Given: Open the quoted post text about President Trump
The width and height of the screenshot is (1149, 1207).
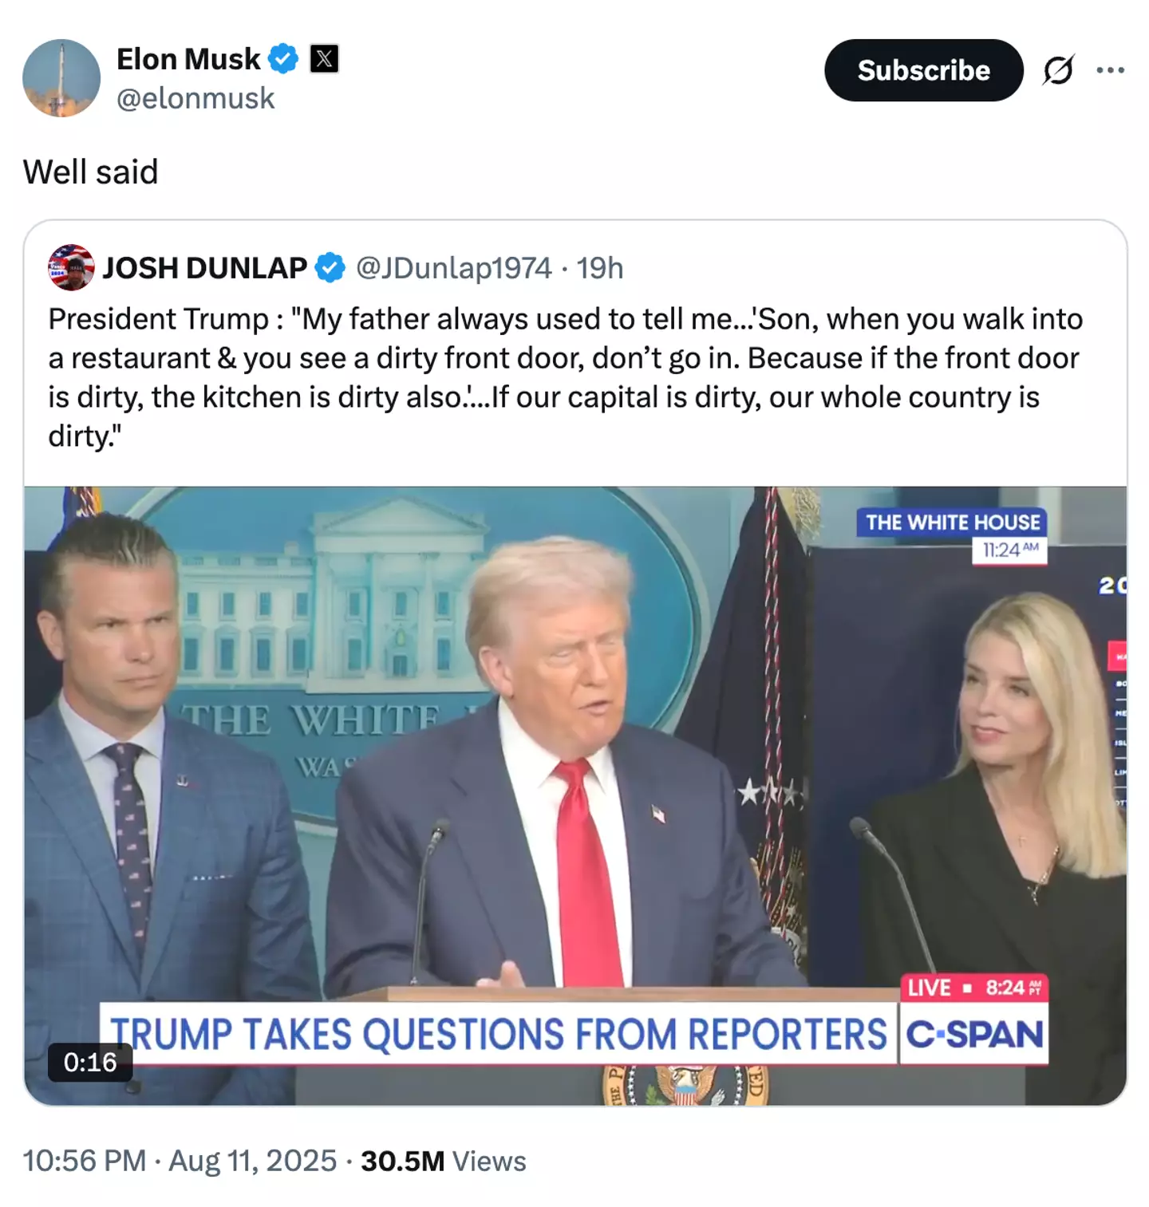Looking at the screenshot, I should pos(565,377).
